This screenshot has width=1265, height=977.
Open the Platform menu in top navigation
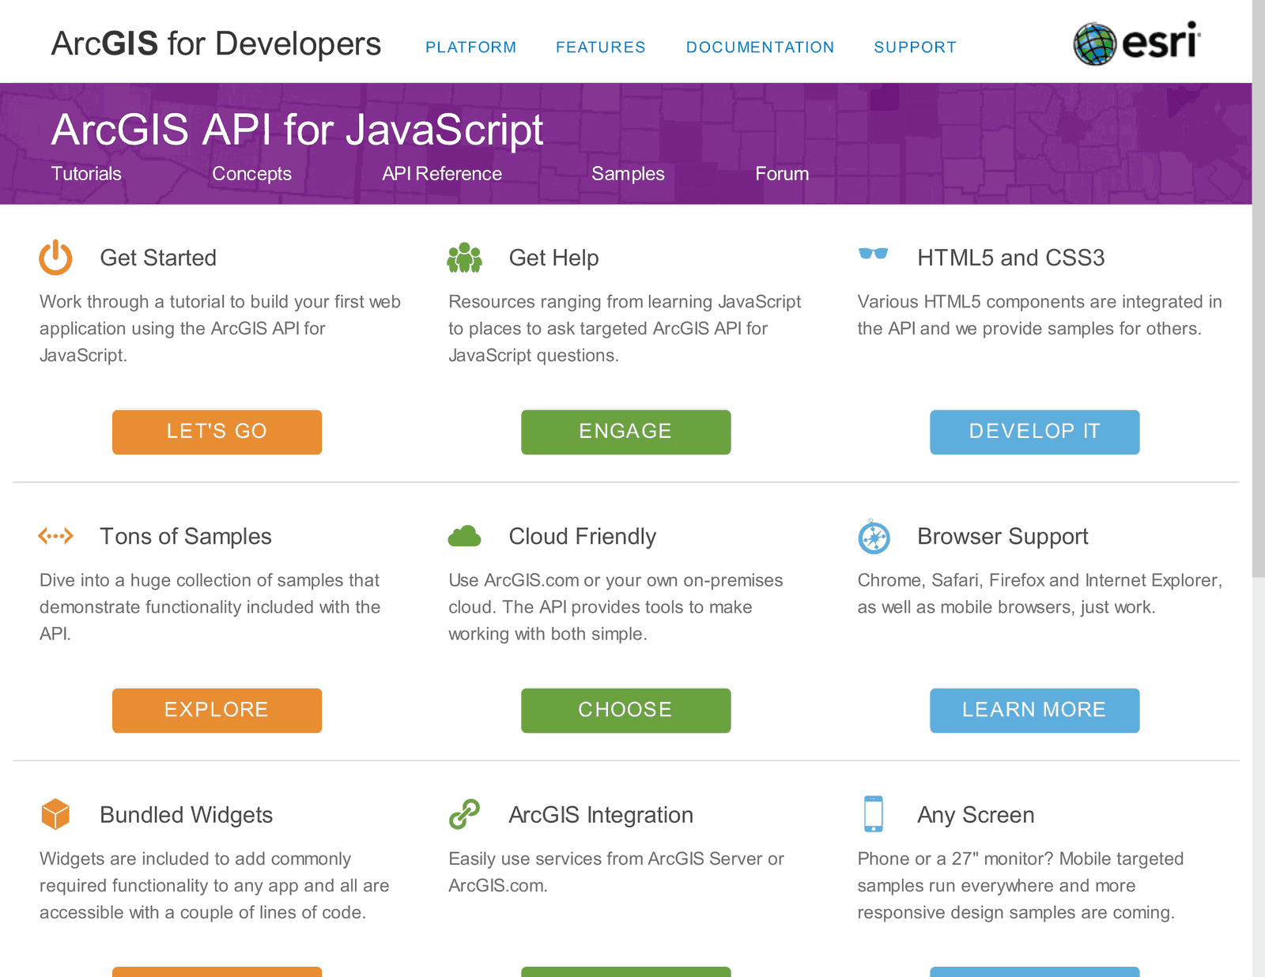(x=470, y=47)
